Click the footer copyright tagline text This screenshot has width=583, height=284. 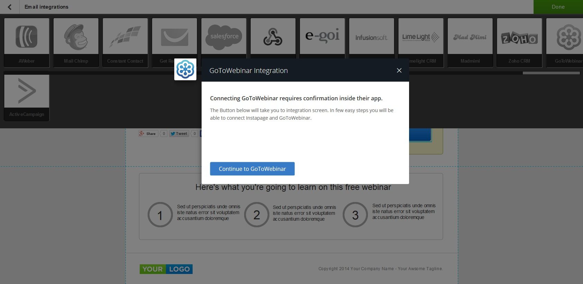[381, 269]
